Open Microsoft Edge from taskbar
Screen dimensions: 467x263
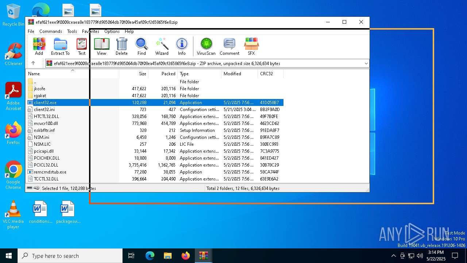150,256
